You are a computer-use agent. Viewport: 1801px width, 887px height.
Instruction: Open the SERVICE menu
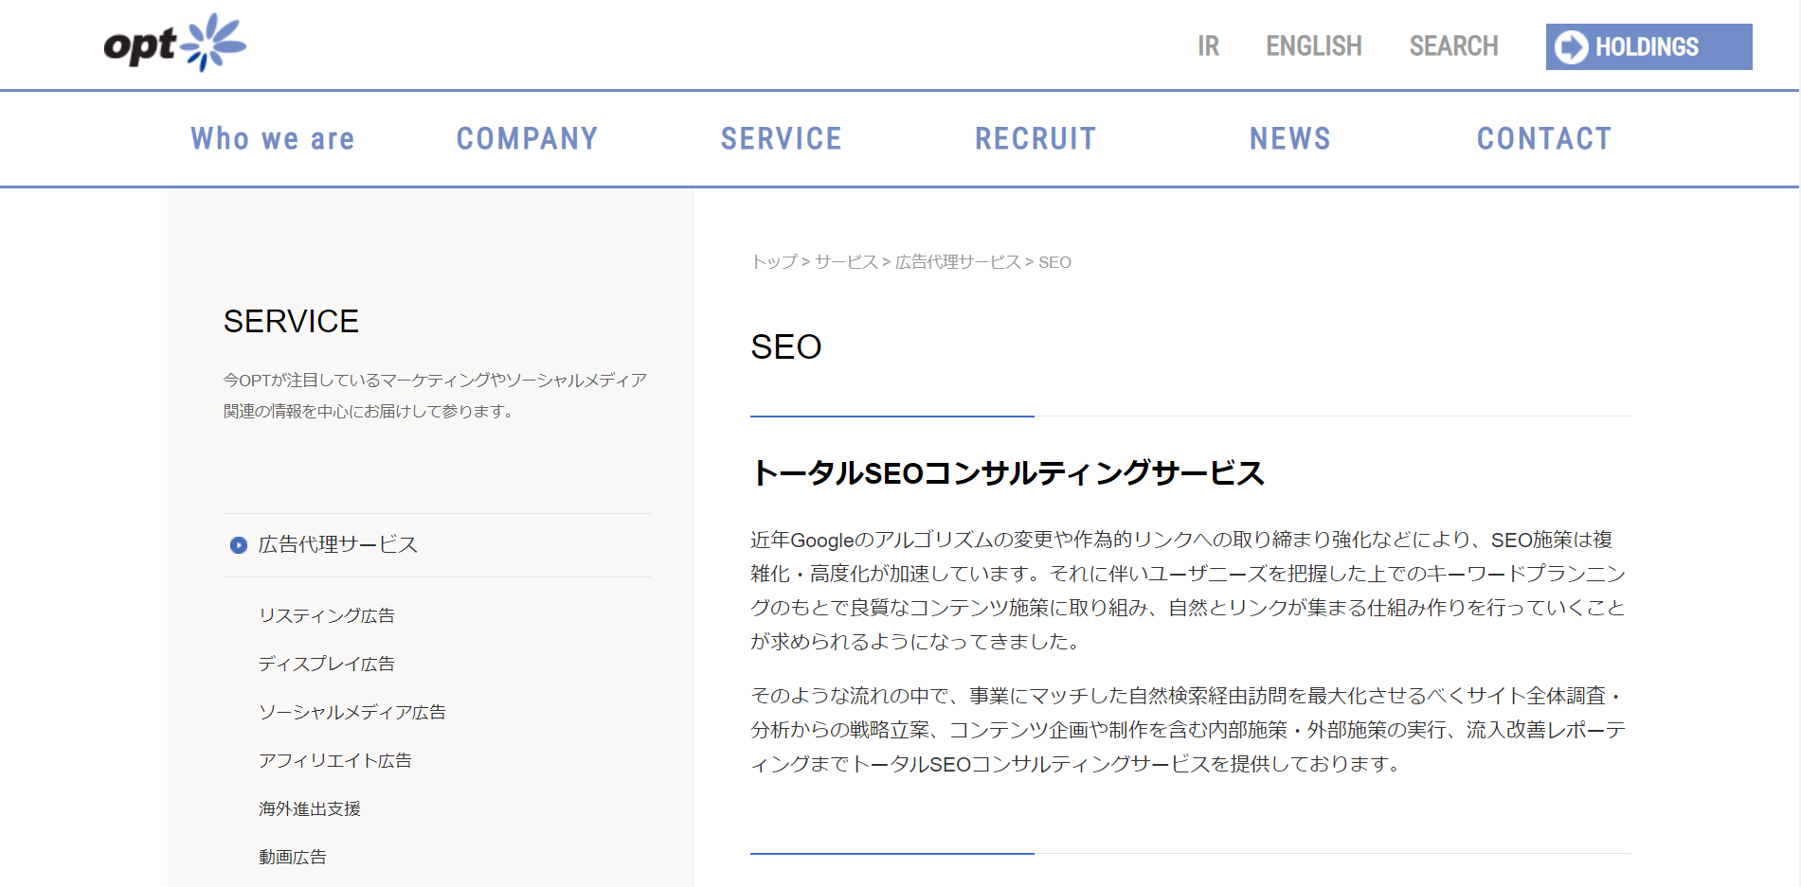point(781,139)
